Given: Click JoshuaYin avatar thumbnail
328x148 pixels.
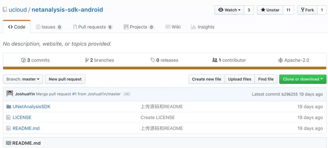Looking at the screenshot, I should pyautogui.click(x=10, y=94).
